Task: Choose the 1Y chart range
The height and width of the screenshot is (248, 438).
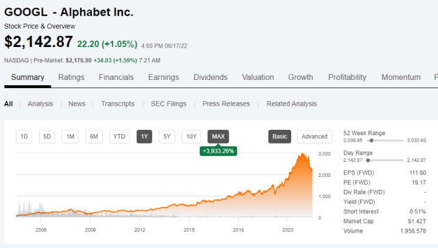Action: coord(144,137)
